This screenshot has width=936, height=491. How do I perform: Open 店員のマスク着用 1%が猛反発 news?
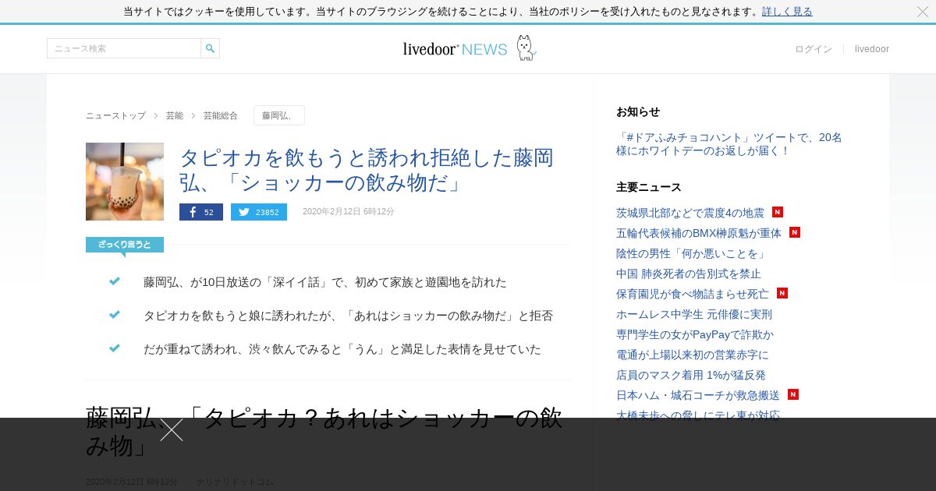pyautogui.click(x=691, y=375)
